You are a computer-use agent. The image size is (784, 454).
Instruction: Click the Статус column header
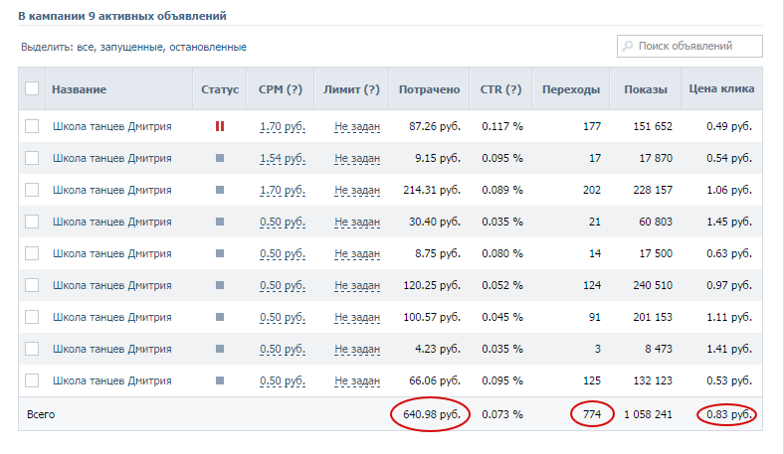pos(220,89)
